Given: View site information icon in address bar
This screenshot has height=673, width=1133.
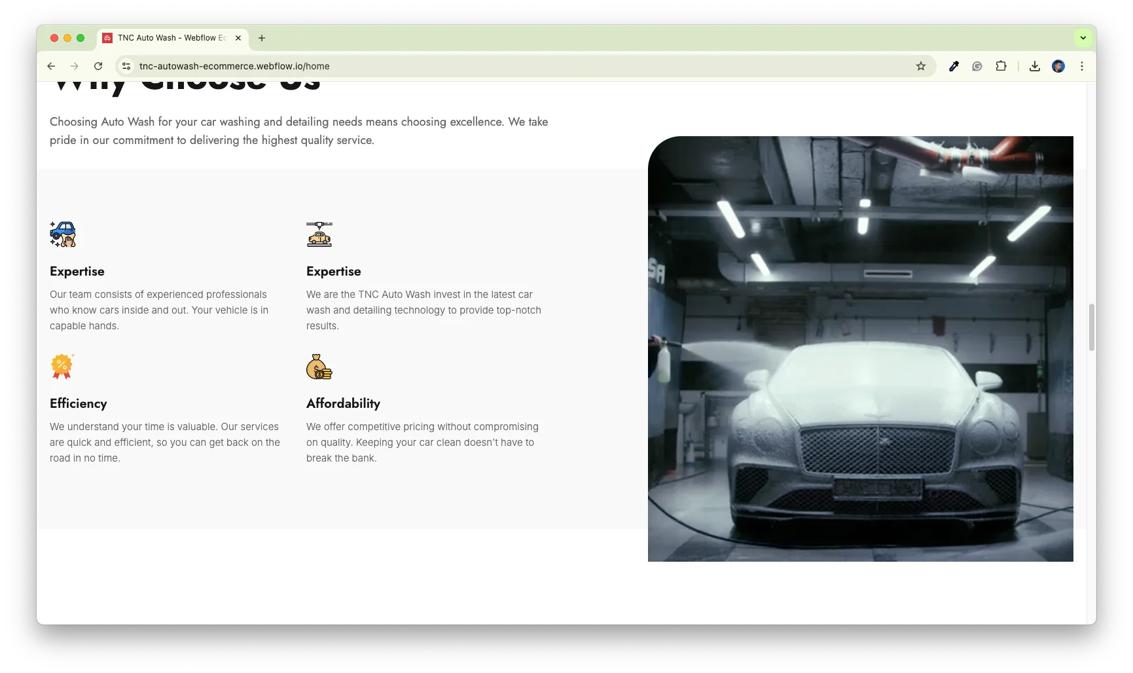Looking at the screenshot, I should 127,66.
